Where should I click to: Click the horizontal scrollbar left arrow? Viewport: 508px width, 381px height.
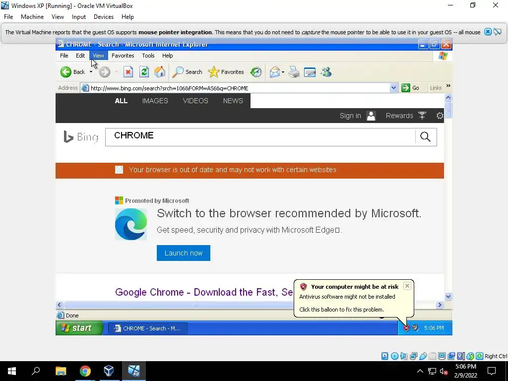[x=60, y=305]
